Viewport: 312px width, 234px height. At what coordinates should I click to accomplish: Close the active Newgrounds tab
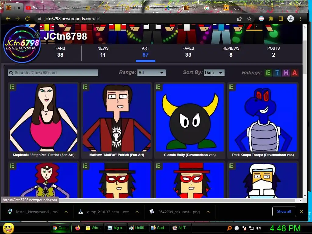click(x=19, y=8)
